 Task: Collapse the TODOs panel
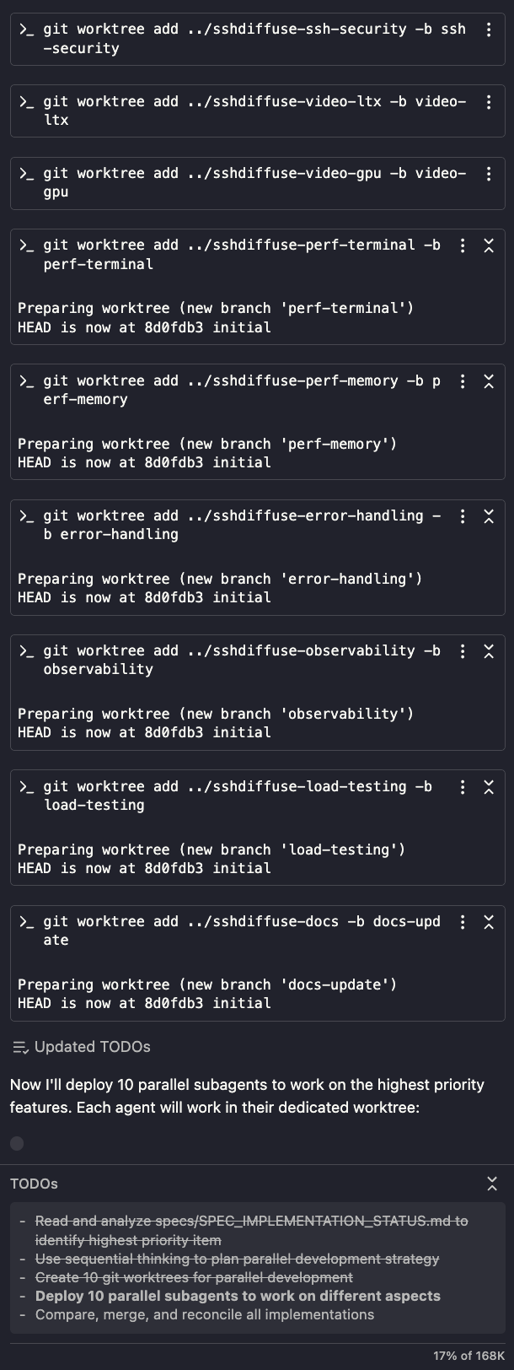tap(492, 1184)
